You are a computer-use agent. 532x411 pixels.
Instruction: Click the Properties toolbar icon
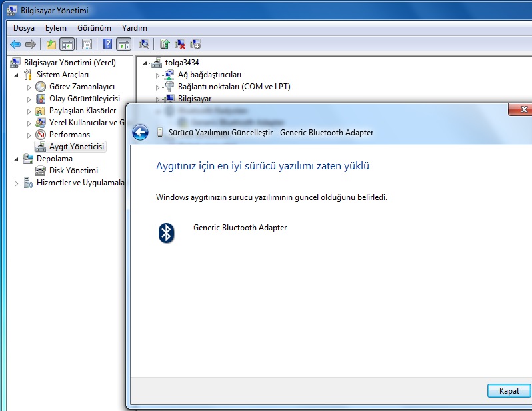coord(87,44)
